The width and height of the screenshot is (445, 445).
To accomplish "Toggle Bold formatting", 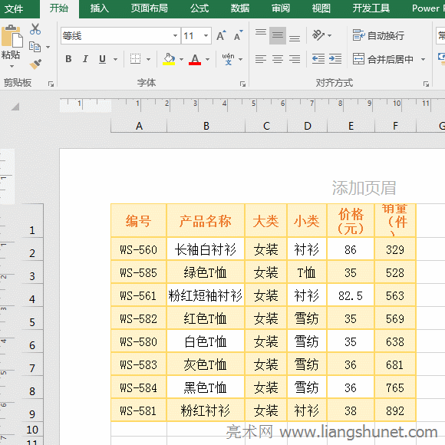I will (x=68, y=59).
